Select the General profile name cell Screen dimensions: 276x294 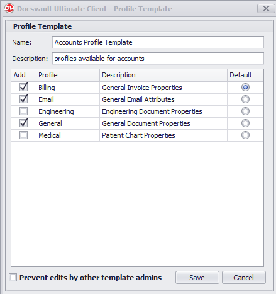click(68, 123)
